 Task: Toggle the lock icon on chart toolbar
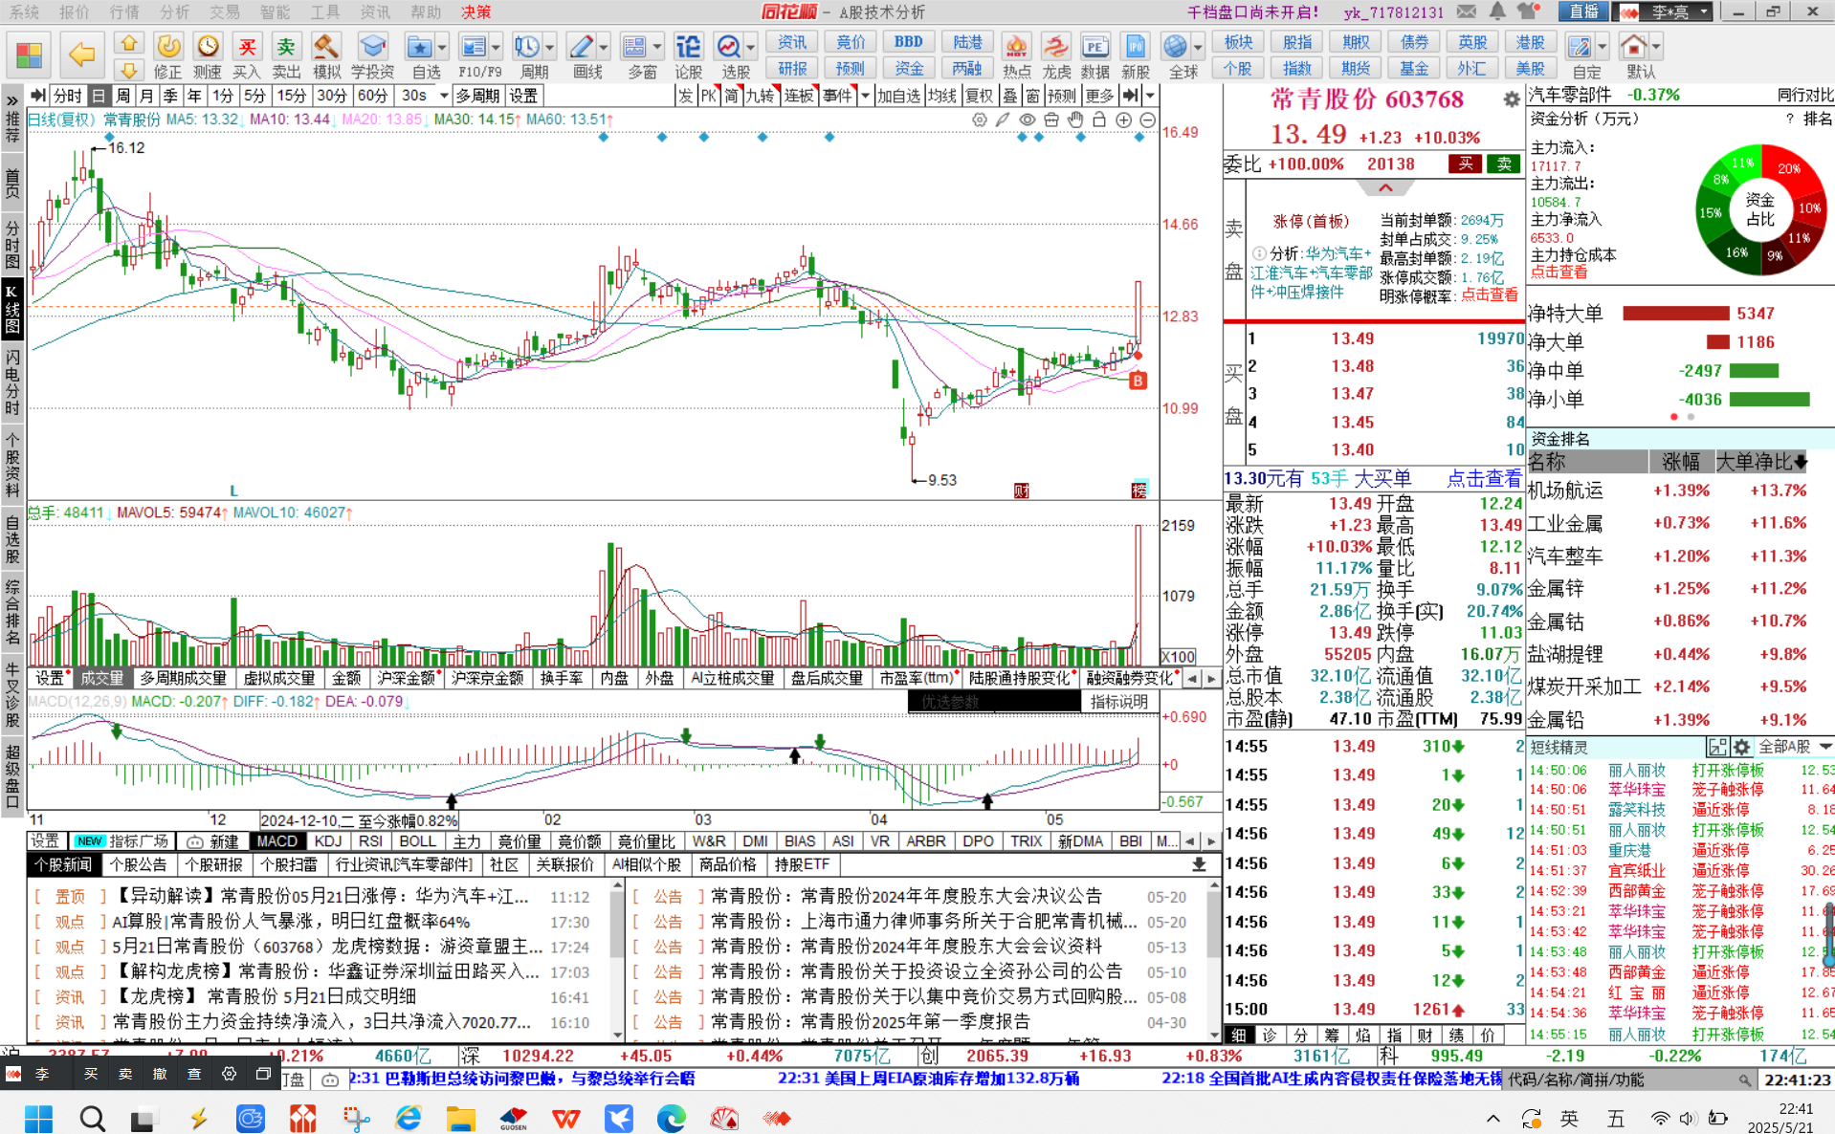pos(1099,120)
